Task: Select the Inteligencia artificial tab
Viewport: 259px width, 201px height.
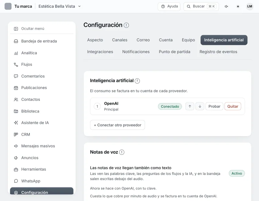Action: pyautogui.click(x=224, y=40)
